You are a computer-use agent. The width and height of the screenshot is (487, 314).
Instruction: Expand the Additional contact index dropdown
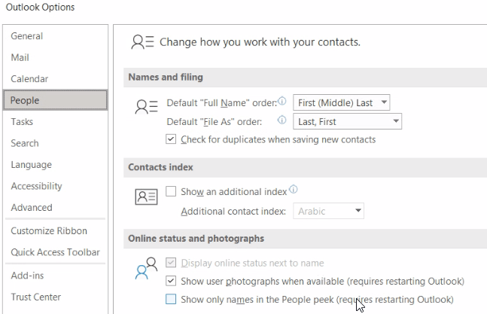pos(328,211)
